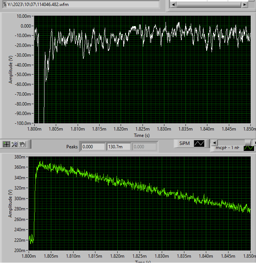Click the path type icon beside the file path

5,5
